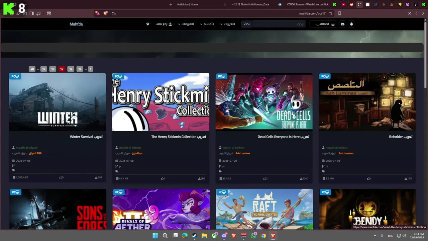
Task: Click the diamond icon in site navbar
Action: point(148,24)
